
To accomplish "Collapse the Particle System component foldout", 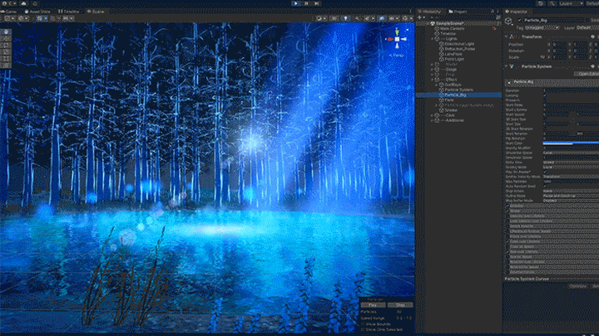I will coord(507,66).
